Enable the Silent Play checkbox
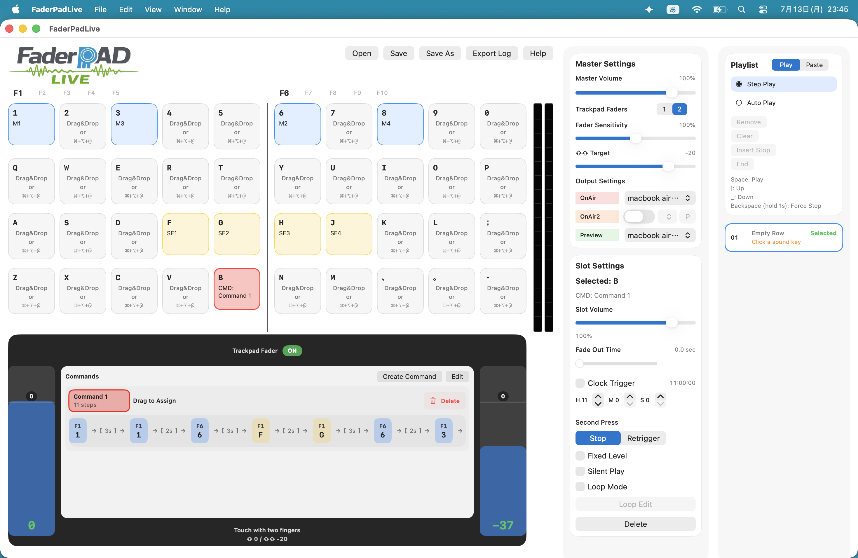Screen dimensions: 858x558 click(x=580, y=471)
